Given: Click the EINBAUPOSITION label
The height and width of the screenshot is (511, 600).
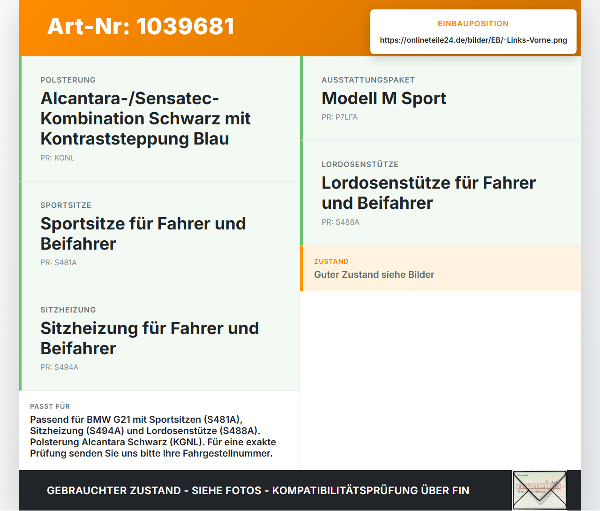Looking at the screenshot, I should [473, 23].
